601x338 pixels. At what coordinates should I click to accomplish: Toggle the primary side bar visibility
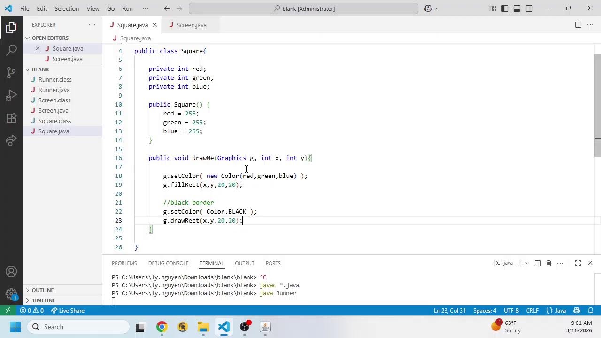click(x=505, y=8)
